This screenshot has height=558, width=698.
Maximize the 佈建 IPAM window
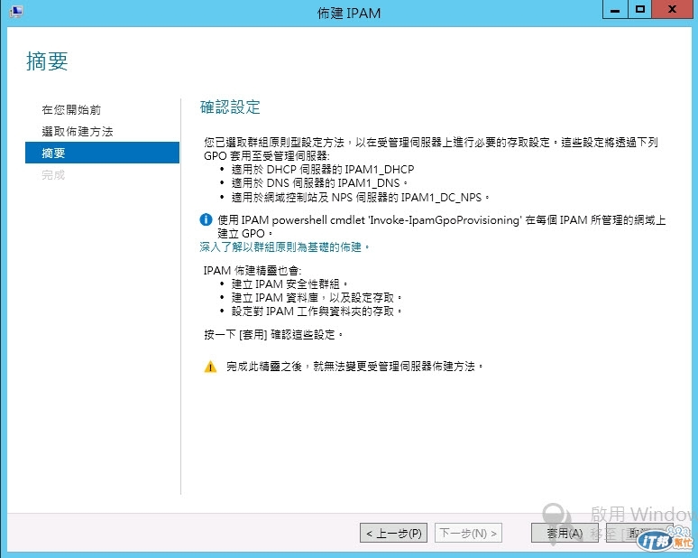click(640, 9)
